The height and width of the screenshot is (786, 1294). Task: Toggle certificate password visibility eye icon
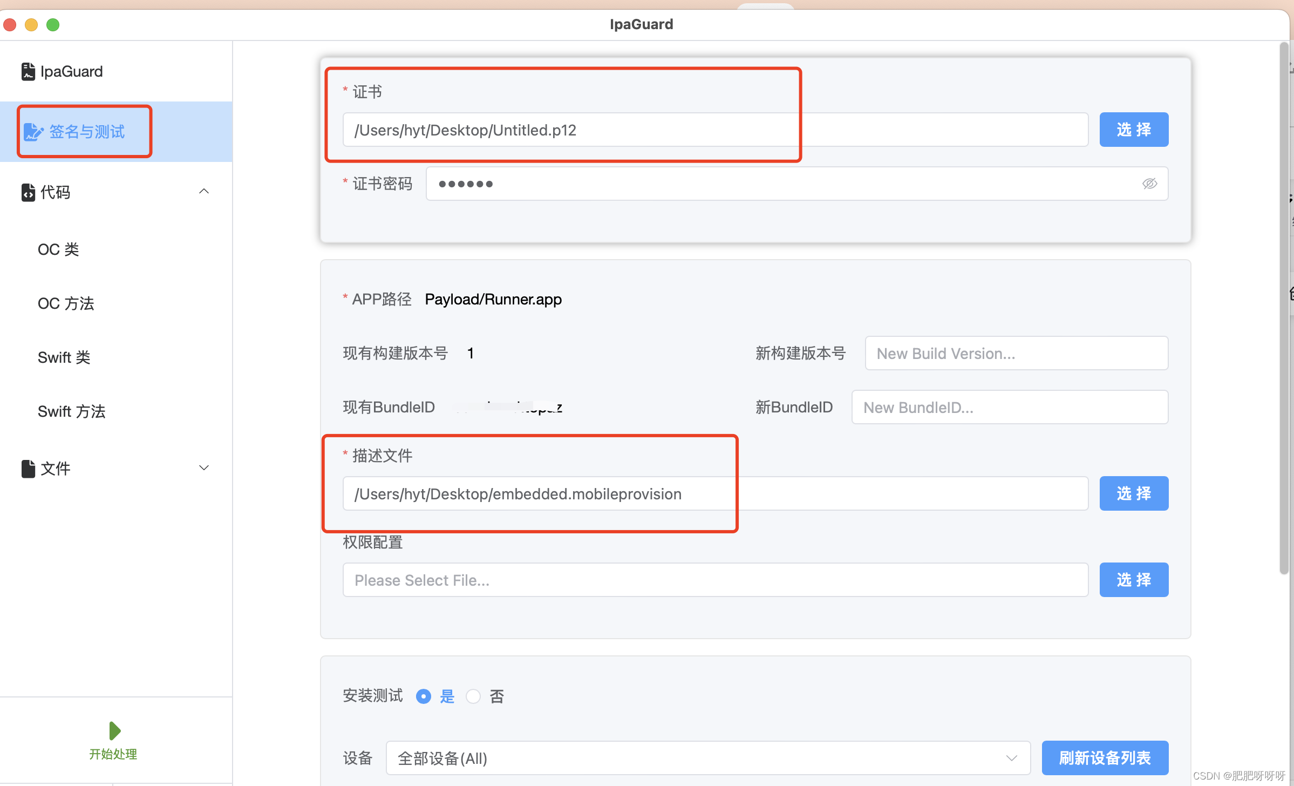coord(1149,184)
